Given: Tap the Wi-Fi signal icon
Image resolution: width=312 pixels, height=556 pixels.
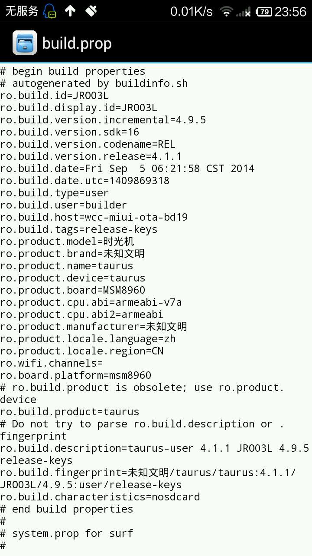Looking at the screenshot, I should click(226, 12).
